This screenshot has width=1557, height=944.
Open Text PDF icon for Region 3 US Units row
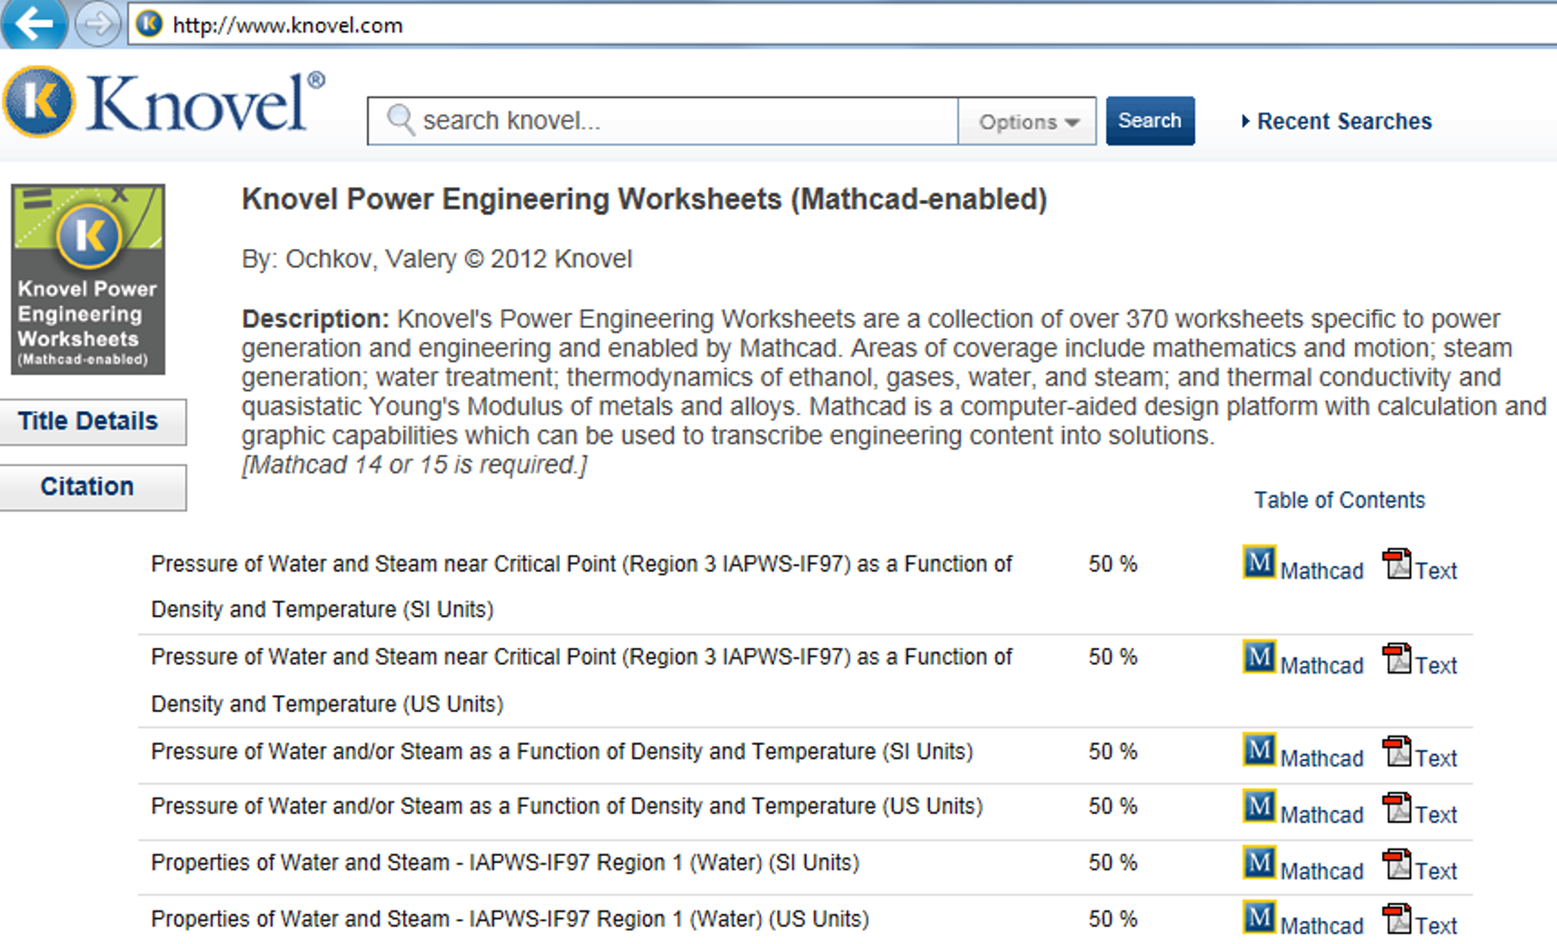pyautogui.click(x=1397, y=660)
